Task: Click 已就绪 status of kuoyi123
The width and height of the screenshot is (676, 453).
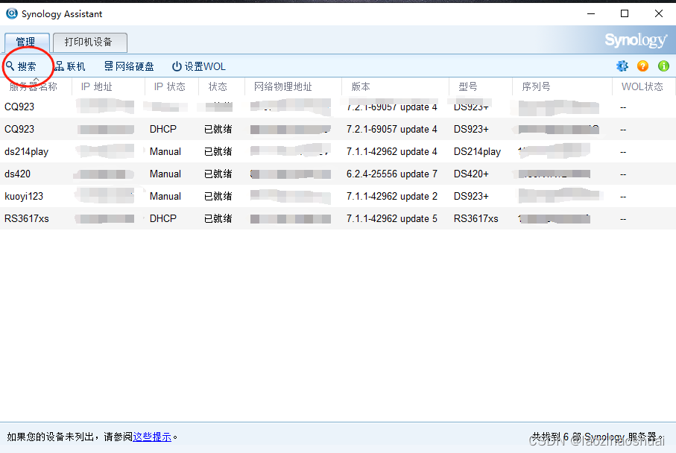Action: click(218, 197)
